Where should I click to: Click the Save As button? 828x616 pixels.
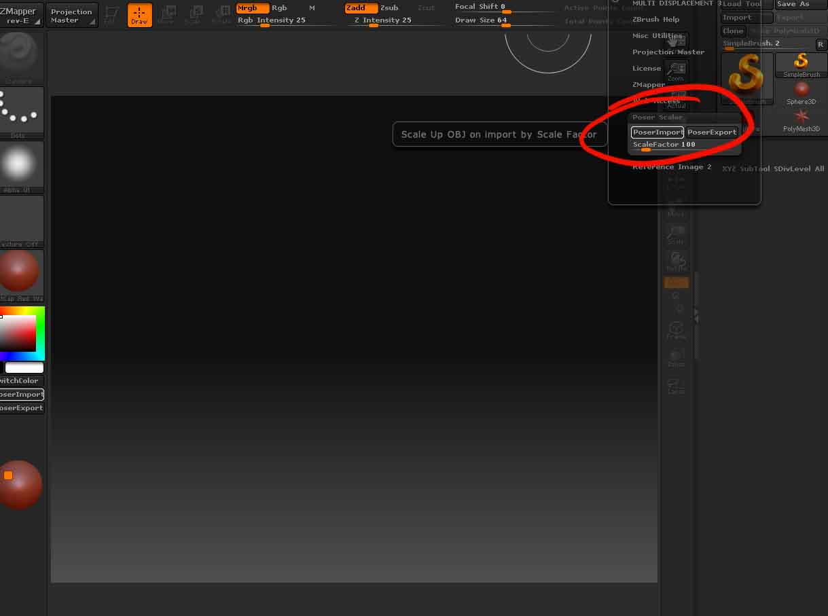[x=802, y=4]
